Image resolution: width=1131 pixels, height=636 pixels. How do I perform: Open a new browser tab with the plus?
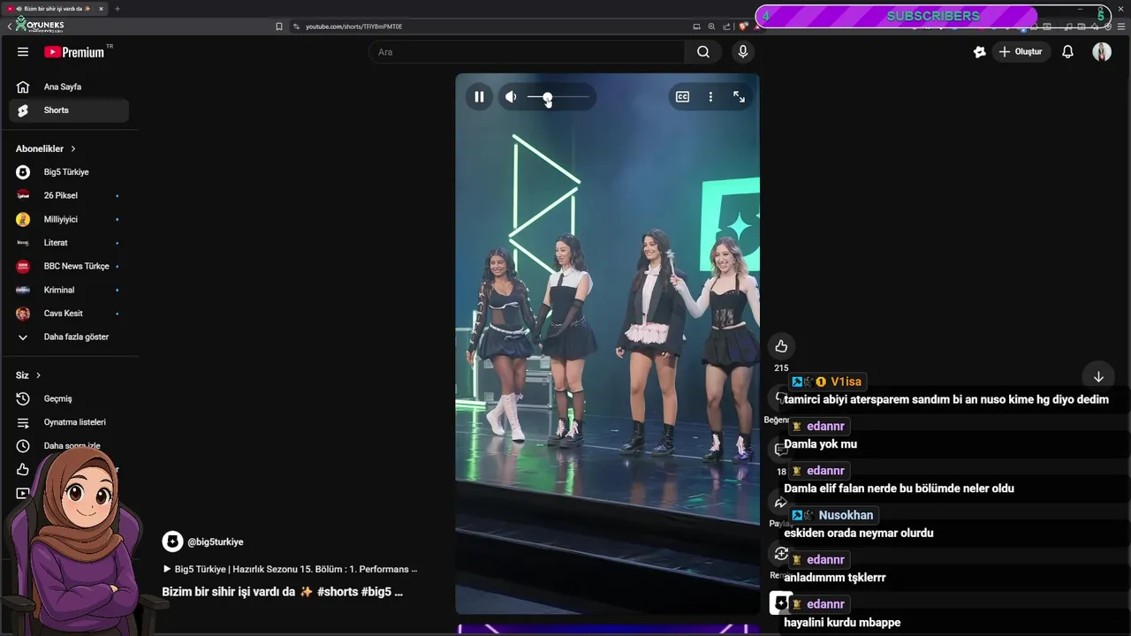[118, 9]
